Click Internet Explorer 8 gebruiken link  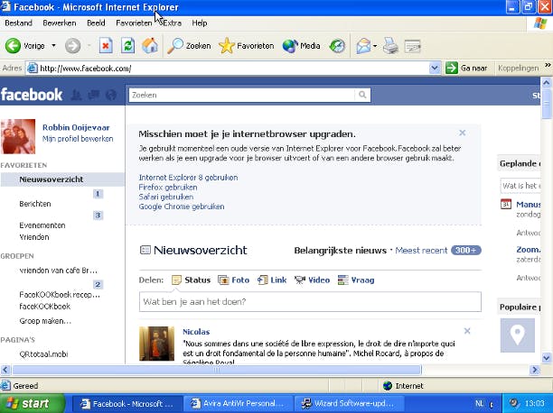tap(188, 178)
